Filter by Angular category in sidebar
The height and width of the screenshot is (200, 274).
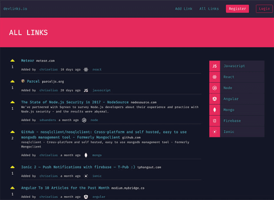[x=237, y=99]
